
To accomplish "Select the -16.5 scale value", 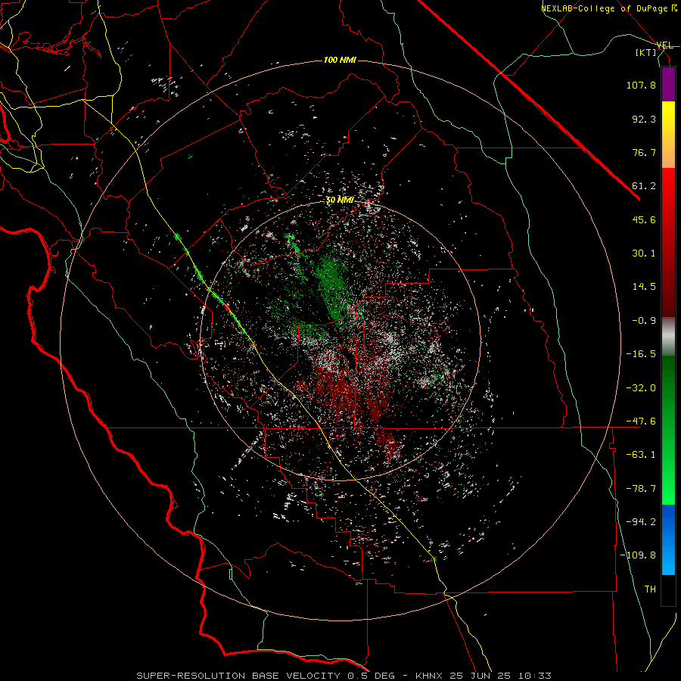I will (641, 353).
